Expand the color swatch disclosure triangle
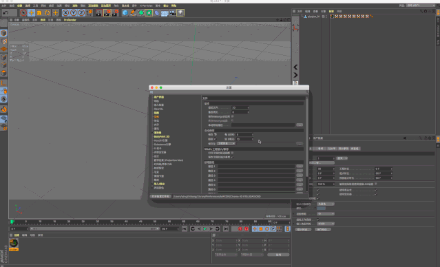Viewport: 440px width, 267px height. tap(315, 208)
